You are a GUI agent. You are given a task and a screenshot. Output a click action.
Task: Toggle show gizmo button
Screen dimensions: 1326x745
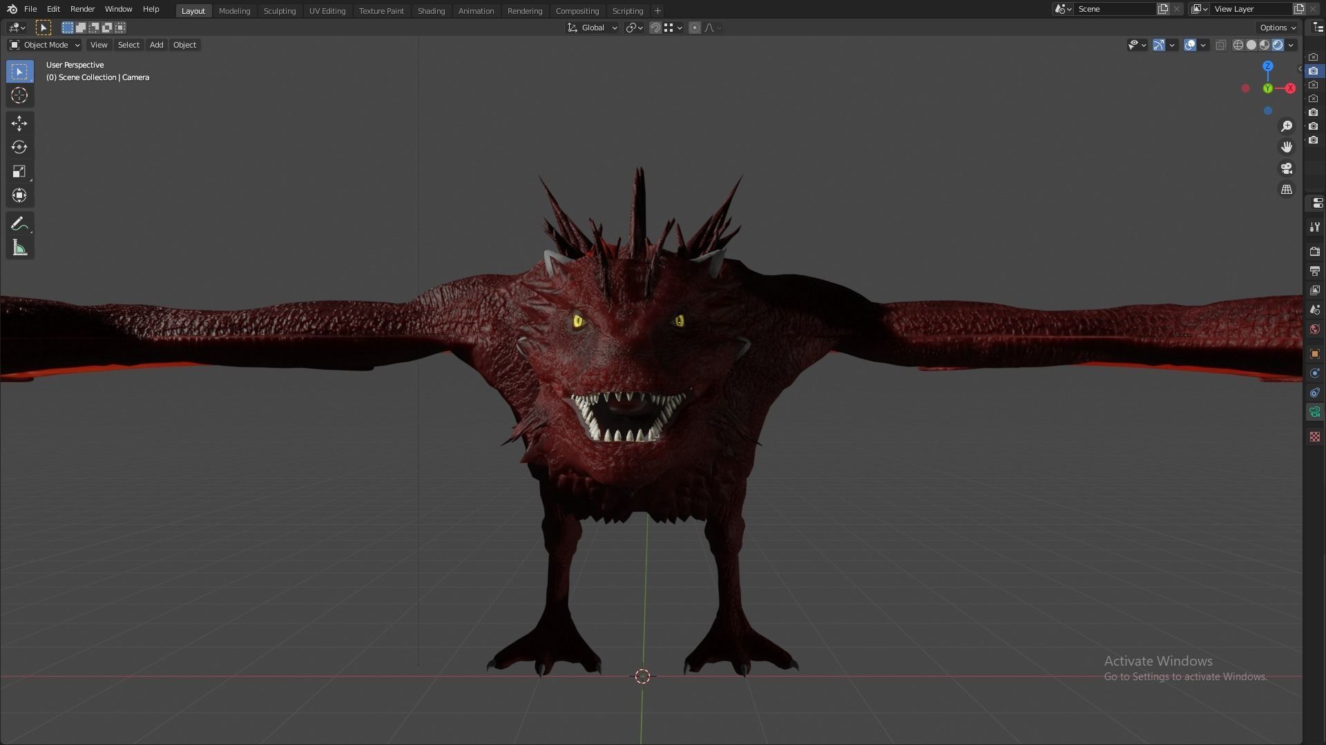coord(1159,45)
